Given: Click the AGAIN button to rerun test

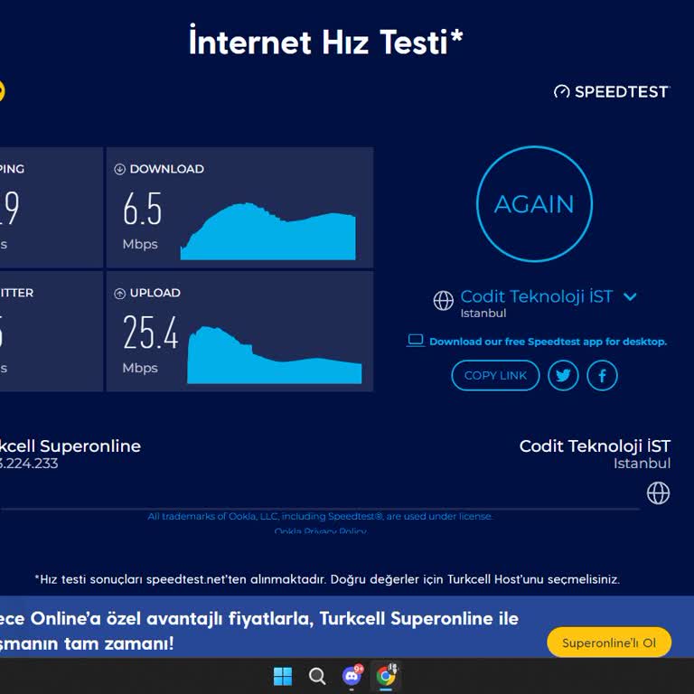Looking at the screenshot, I should (x=534, y=204).
